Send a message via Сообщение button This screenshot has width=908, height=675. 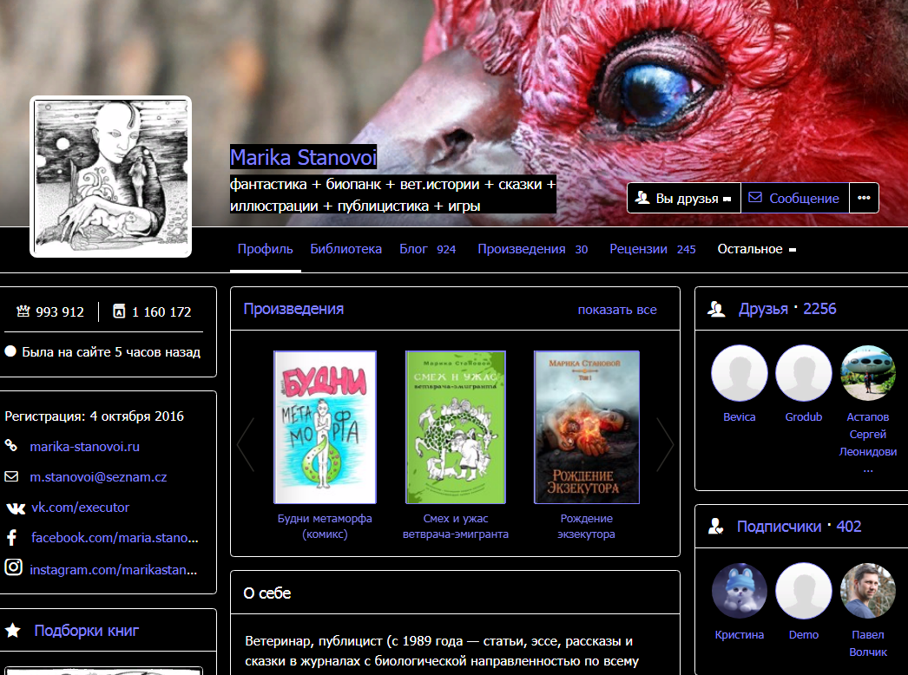(x=795, y=198)
